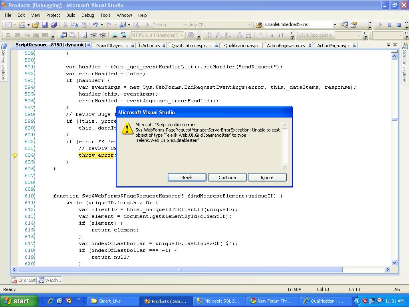The image size is (409, 307).
Task: Click the Open File folder icon
Action: (36, 25)
